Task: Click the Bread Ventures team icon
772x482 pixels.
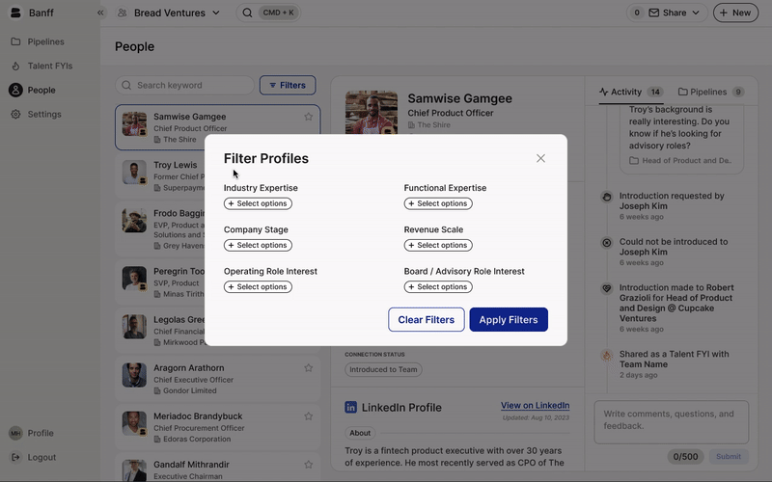Action: click(123, 13)
